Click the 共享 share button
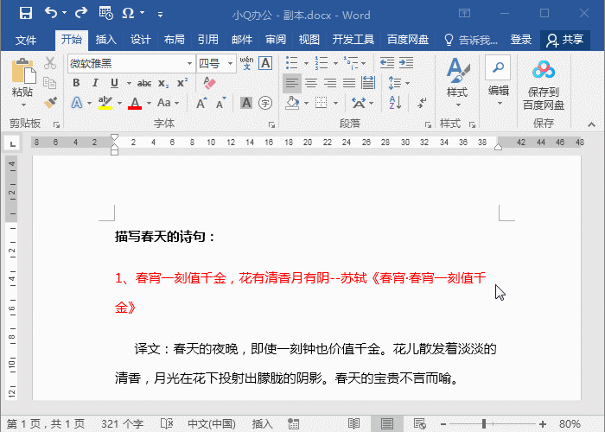Image resolution: width=605 pixels, height=432 pixels. coord(565,40)
